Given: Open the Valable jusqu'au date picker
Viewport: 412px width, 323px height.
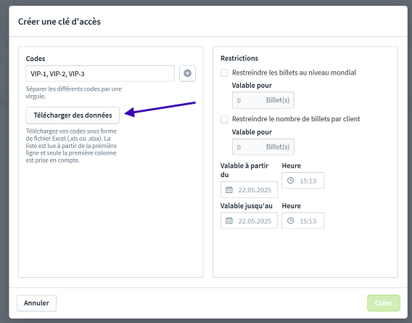Looking at the screenshot, I should (x=249, y=221).
